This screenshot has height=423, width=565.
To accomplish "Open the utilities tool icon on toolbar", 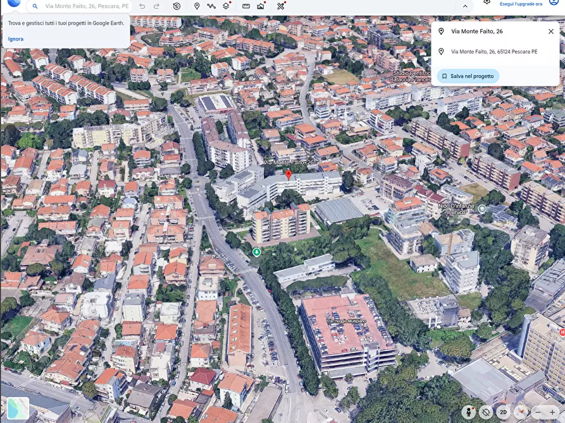I will tap(279, 5).
